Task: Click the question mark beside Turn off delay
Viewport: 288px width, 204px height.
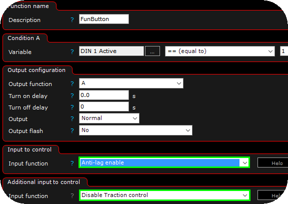Action: click(72, 107)
